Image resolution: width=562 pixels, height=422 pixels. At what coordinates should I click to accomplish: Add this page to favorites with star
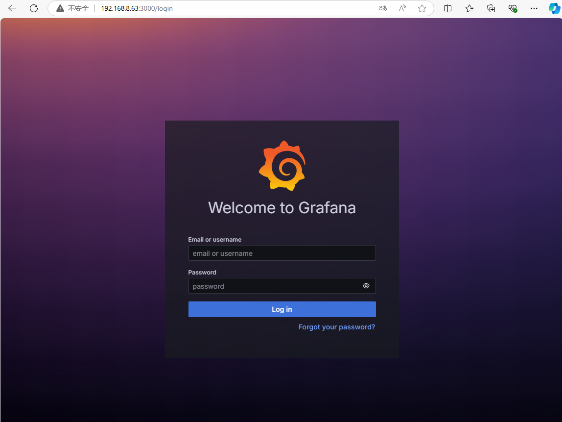pyautogui.click(x=422, y=8)
